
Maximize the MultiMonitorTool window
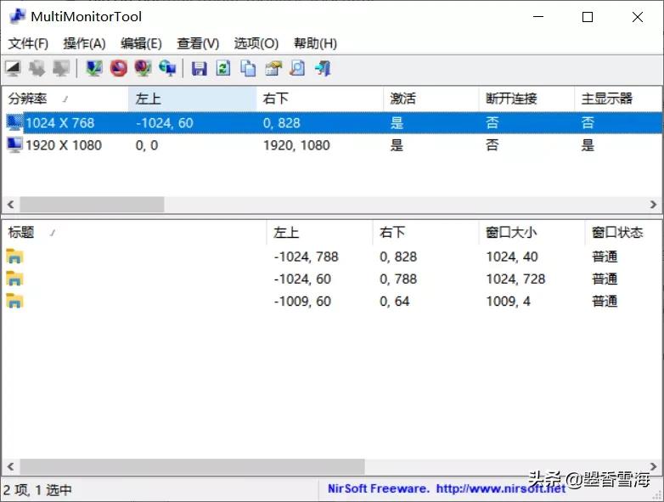pyautogui.click(x=588, y=17)
